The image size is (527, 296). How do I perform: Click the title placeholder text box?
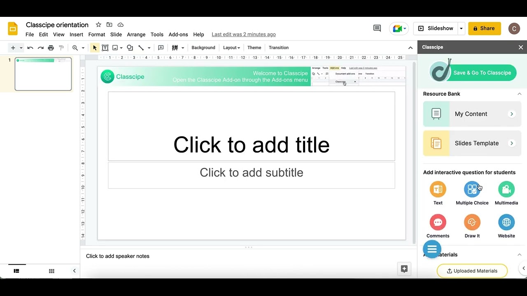(x=252, y=126)
